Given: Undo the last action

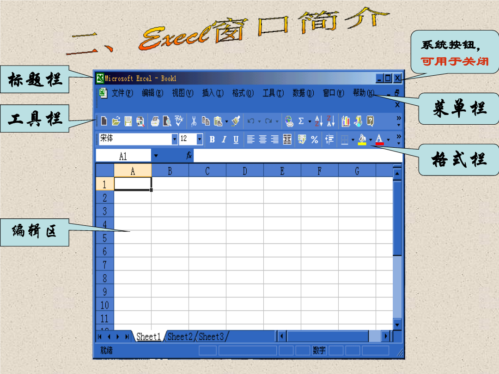Looking at the screenshot, I should [x=251, y=121].
